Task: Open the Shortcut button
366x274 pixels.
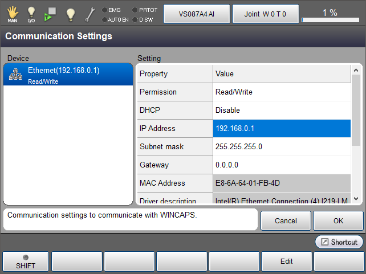Action: [x=339, y=242]
